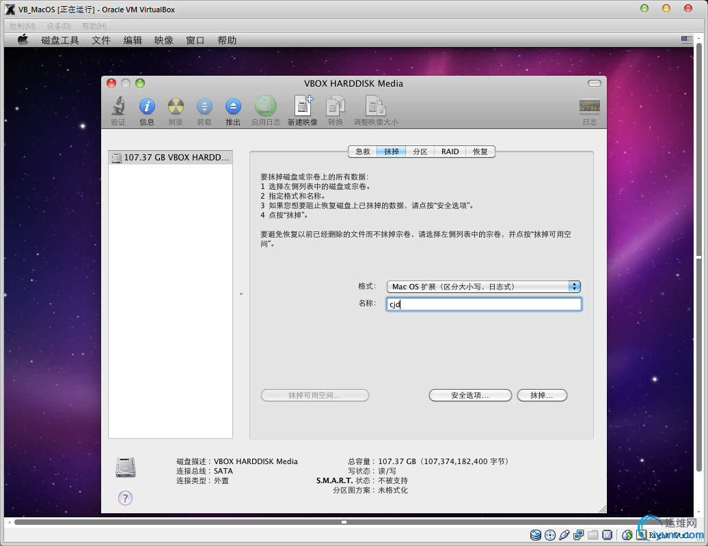
Task: Open the macOS 帮助 menu
Action: point(227,40)
